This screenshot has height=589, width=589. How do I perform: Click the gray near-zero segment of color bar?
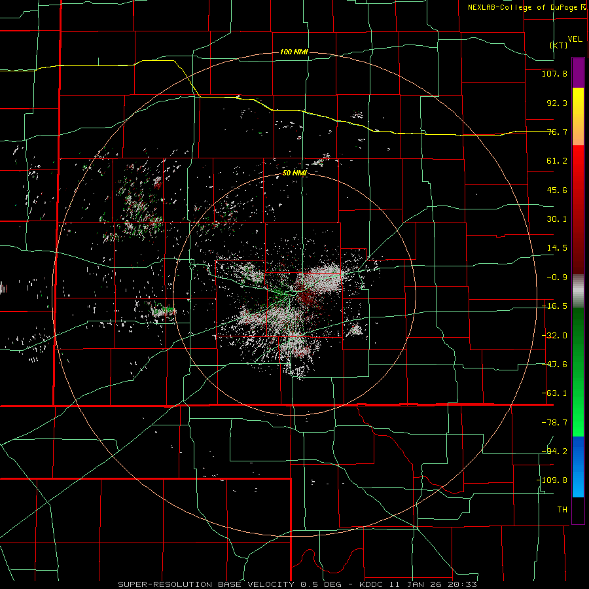pyautogui.click(x=578, y=291)
